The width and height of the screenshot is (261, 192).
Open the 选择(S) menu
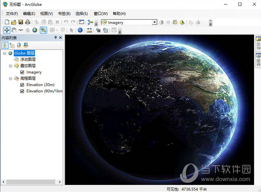(x=81, y=14)
